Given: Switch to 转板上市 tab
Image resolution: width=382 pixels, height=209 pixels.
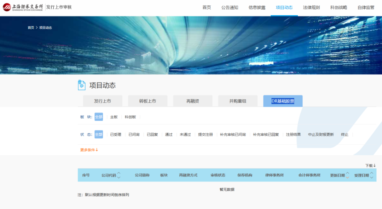Looking at the screenshot, I should (x=147, y=101).
